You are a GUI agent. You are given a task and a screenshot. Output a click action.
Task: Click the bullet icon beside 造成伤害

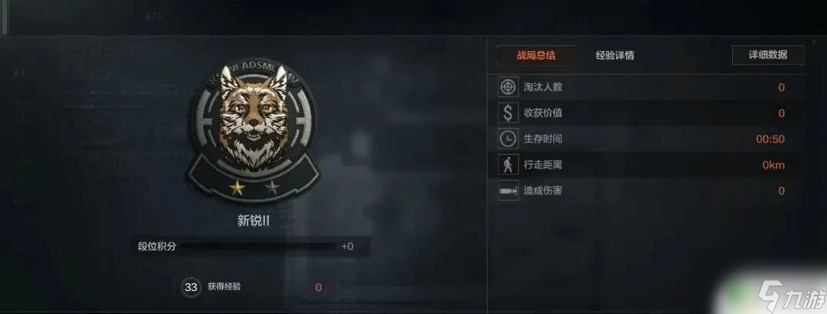click(x=508, y=191)
